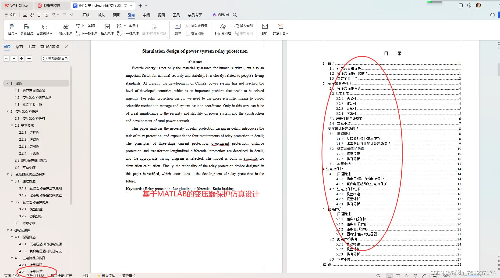Screen dimensions: 500x278
Task: Select page layout view icon in status bar
Action: tap(389, 276)
